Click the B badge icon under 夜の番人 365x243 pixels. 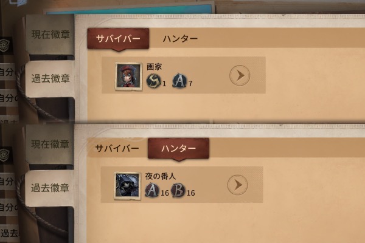tap(178, 190)
